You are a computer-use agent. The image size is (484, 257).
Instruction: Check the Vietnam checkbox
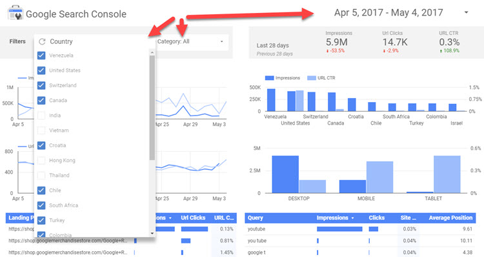click(41, 130)
